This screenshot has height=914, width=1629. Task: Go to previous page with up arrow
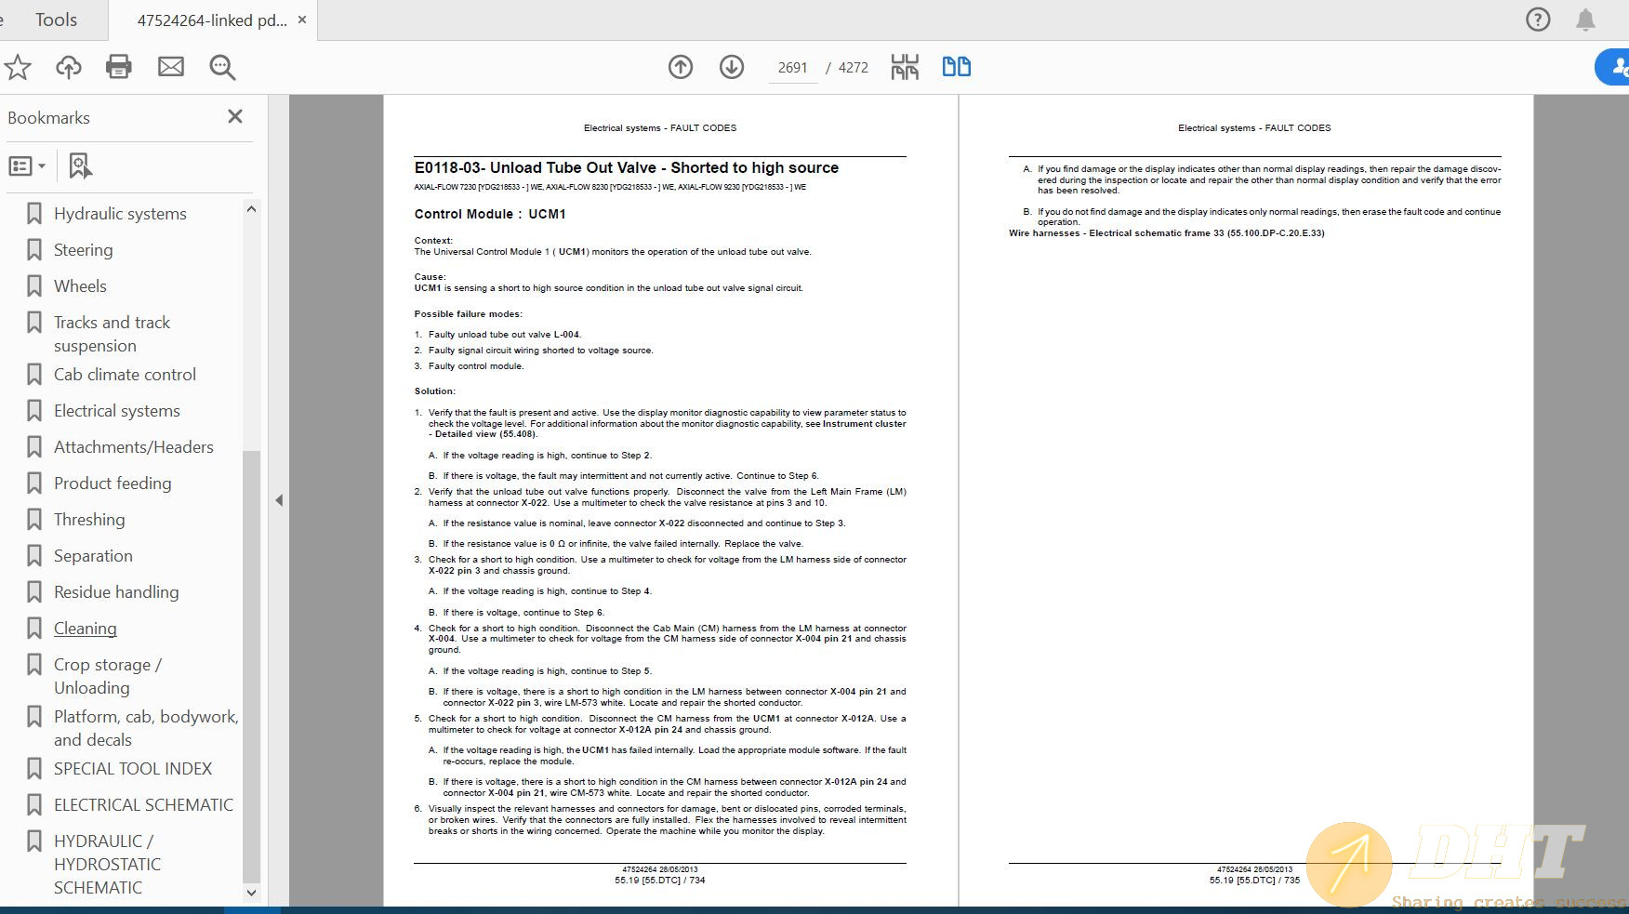(681, 67)
